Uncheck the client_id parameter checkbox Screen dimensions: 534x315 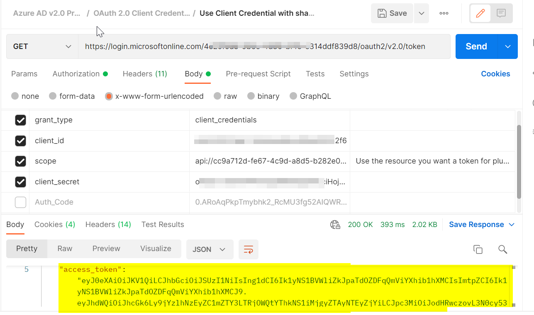20,141
